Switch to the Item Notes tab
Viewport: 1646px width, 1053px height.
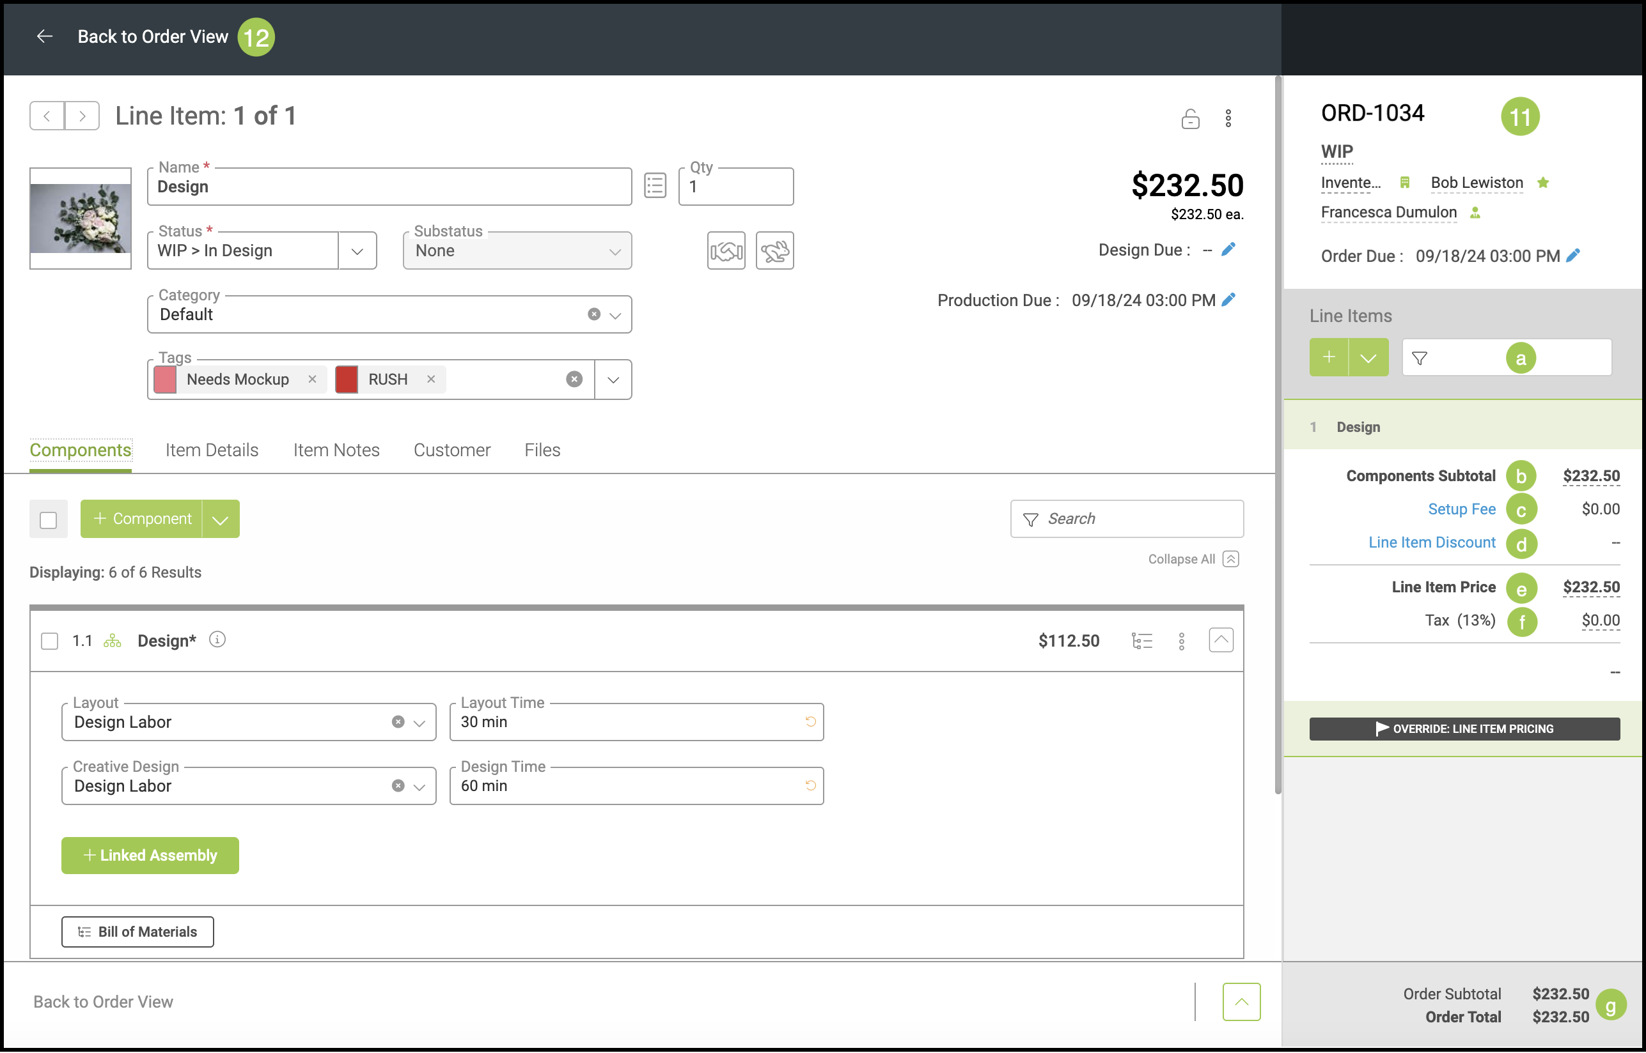pos(336,450)
